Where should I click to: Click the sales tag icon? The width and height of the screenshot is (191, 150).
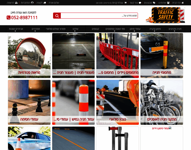click(x=154, y=3)
